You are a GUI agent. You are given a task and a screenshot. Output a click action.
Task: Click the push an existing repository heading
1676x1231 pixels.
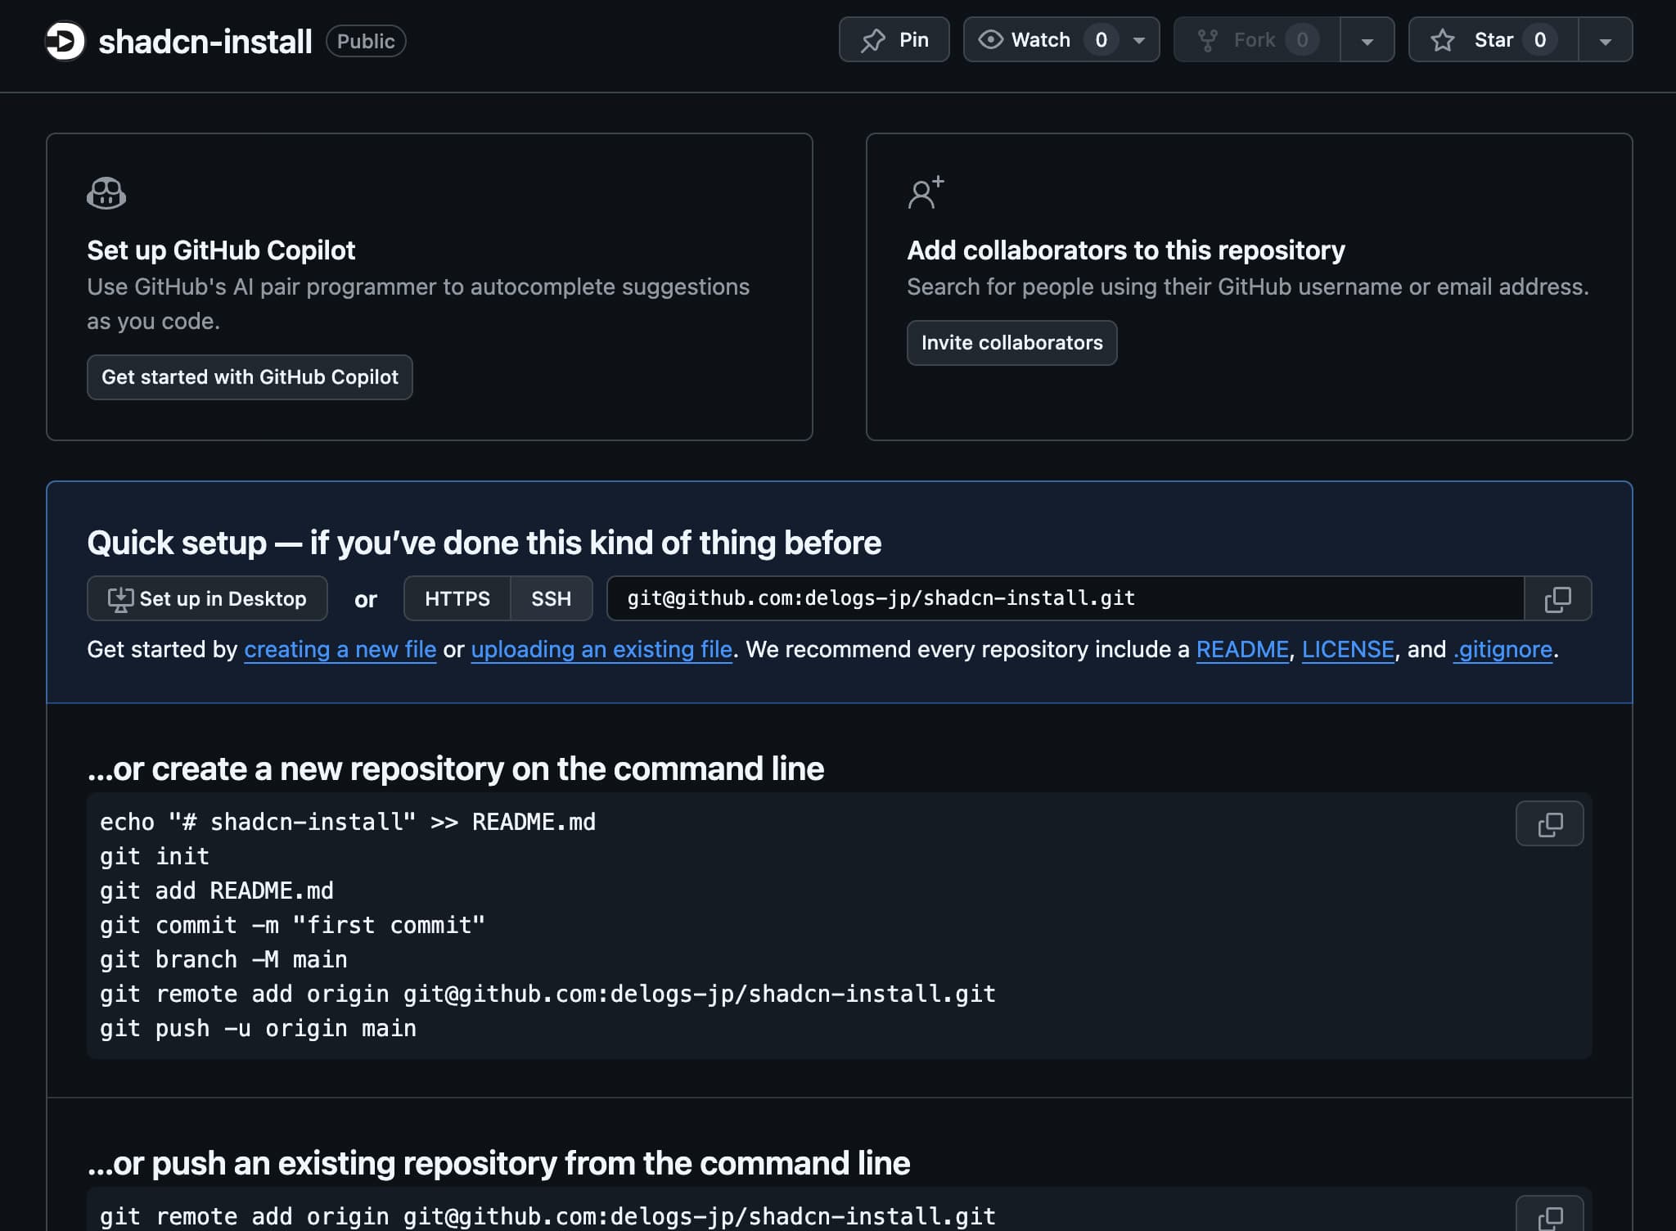point(499,1164)
